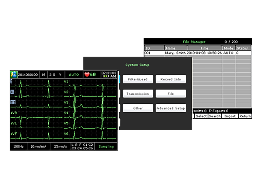257x192 pixels.
Task: Select the V4 lead label
Action: coord(66,113)
